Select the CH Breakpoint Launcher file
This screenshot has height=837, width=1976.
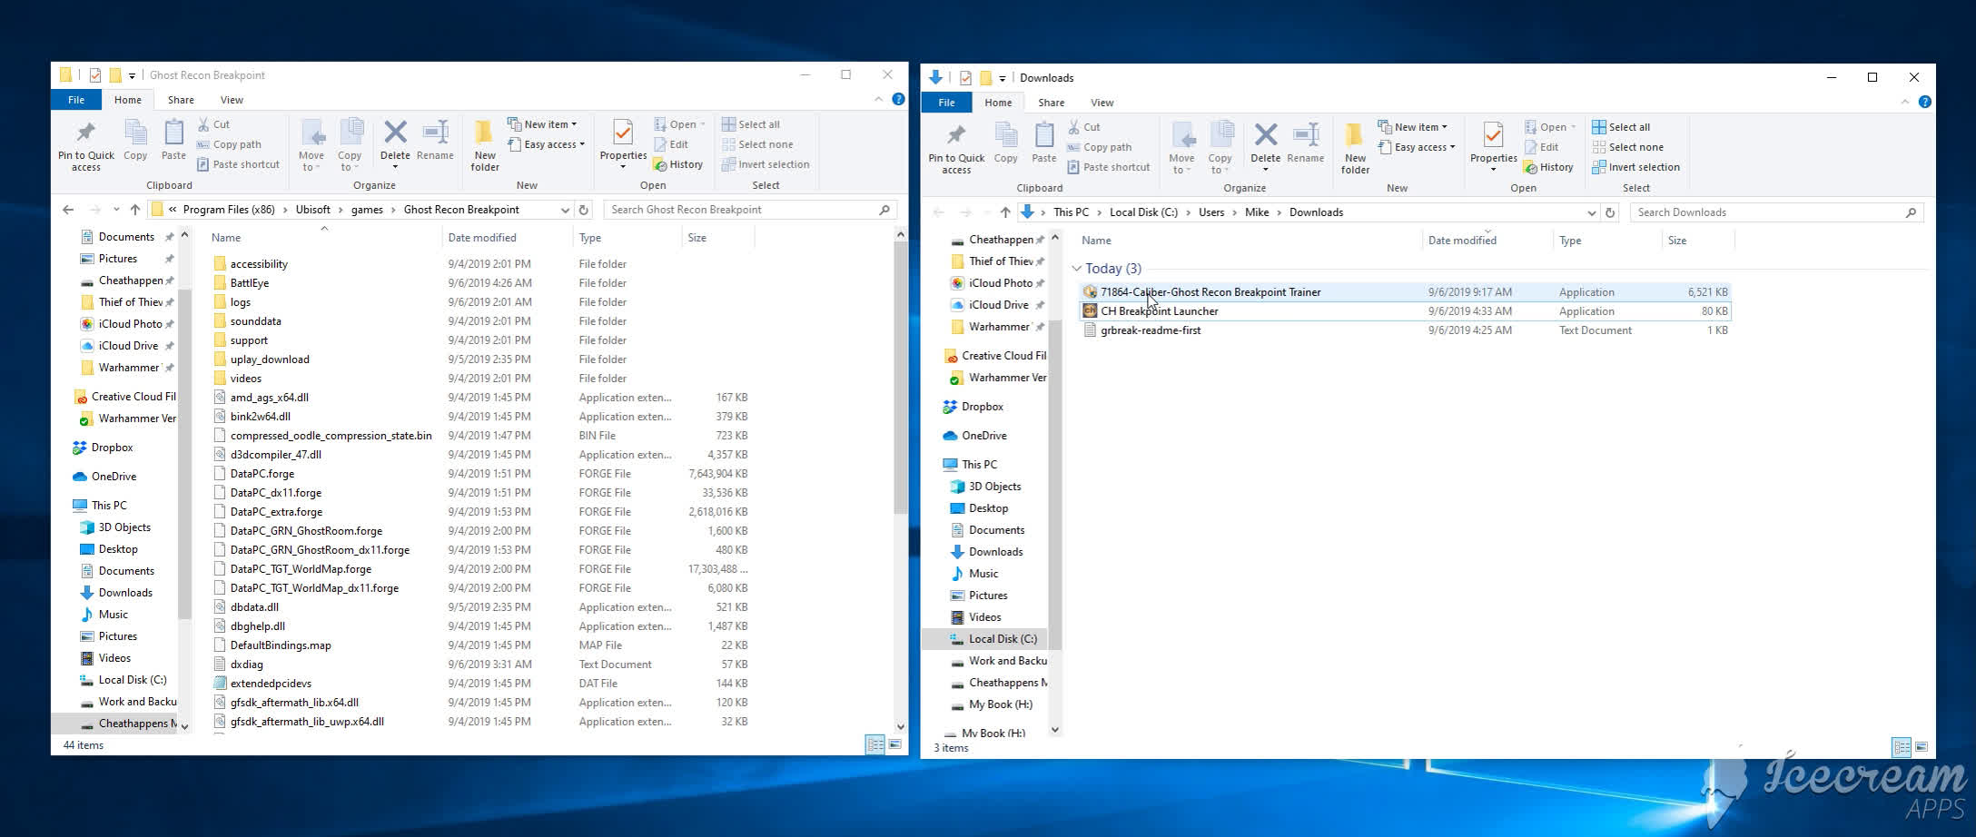tap(1160, 311)
